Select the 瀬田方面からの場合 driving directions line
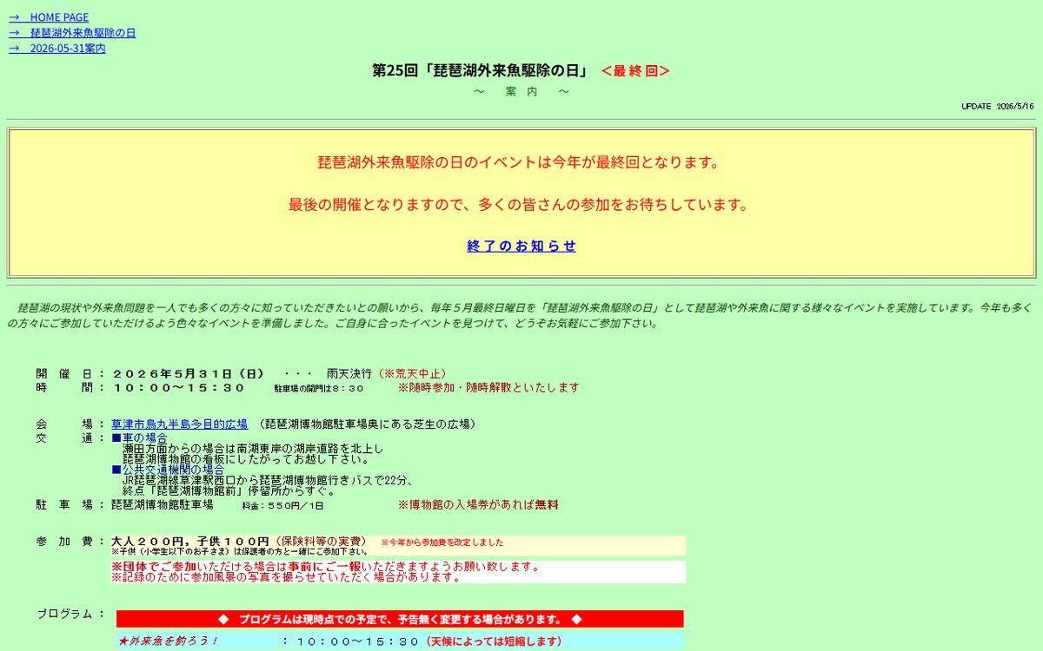The width and height of the screenshot is (1043, 651). click(x=253, y=449)
